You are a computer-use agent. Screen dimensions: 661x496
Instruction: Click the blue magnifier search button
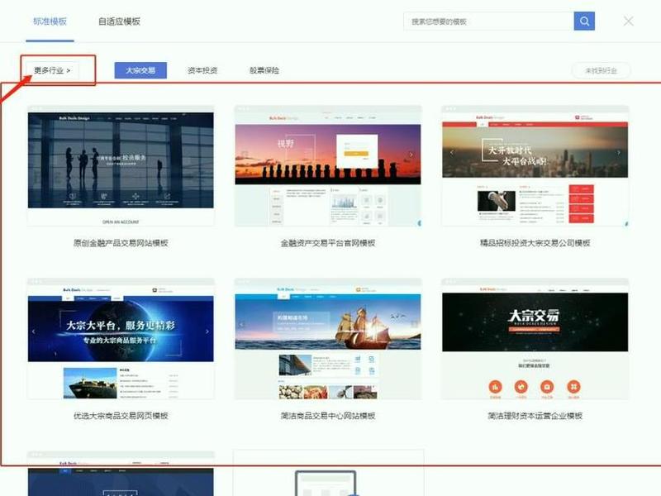584,21
